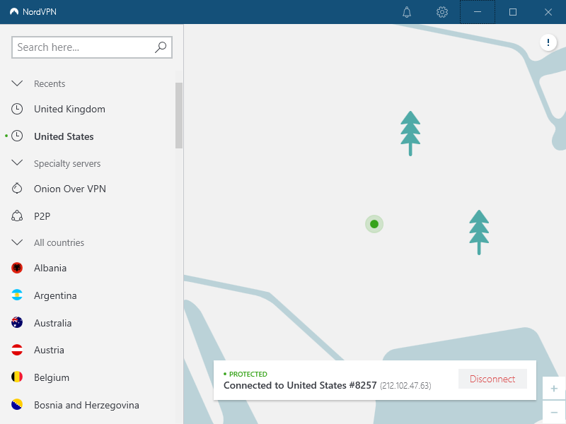
Task: Click Bosnia and Herzegovina flag icon
Action: [17, 404]
